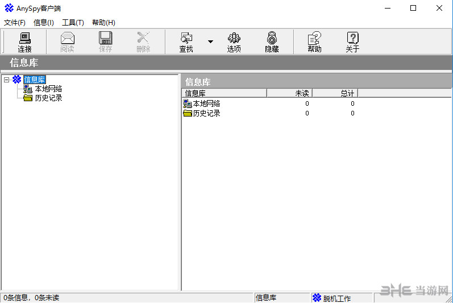Select the 本地网络 row in the list

tap(206, 103)
